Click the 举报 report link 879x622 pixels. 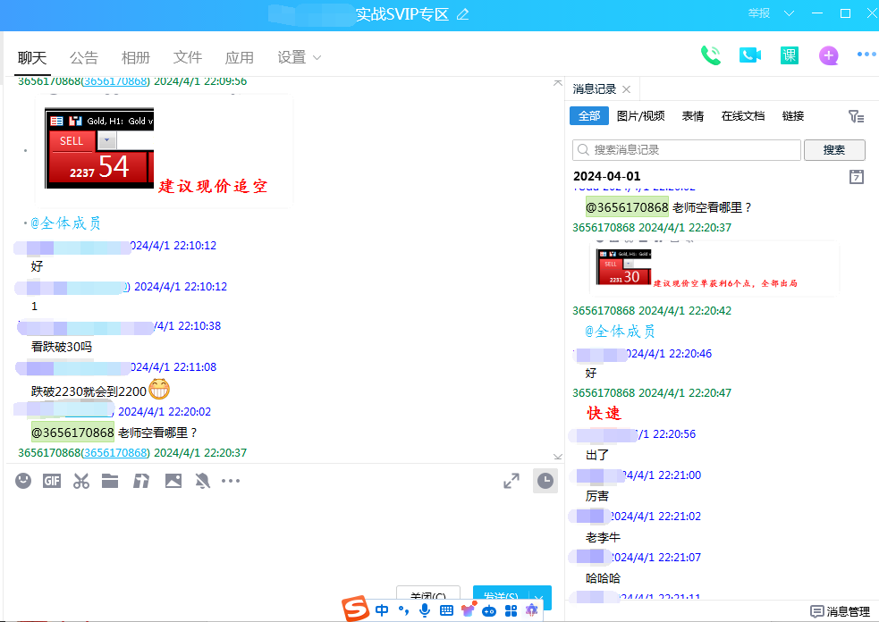coord(758,13)
